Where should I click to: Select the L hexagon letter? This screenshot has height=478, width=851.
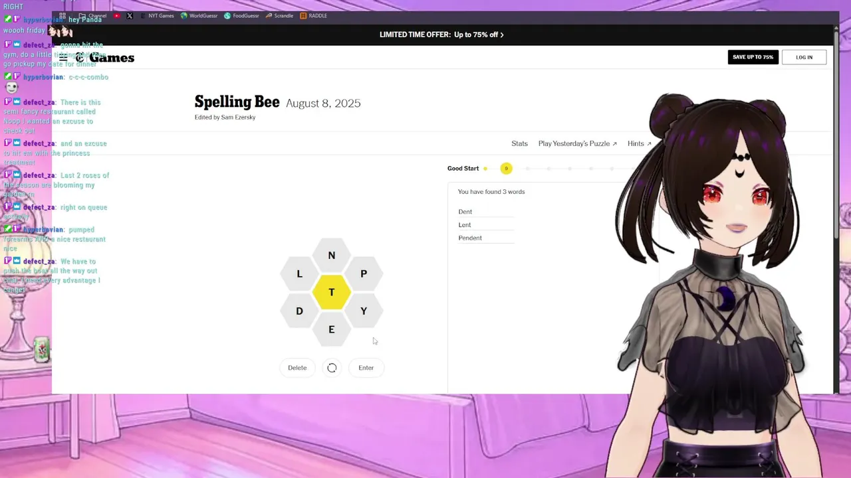(x=299, y=274)
